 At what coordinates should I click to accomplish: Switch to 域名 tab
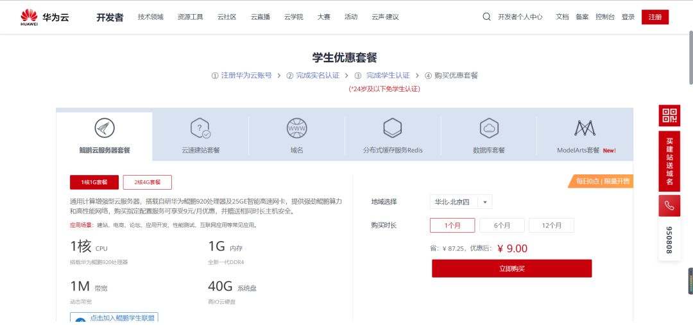[x=296, y=137]
